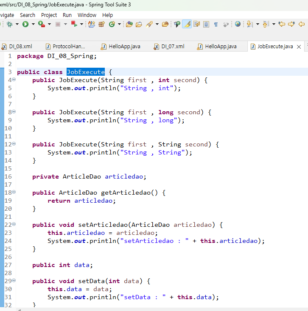The height and width of the screenshot is (311, 308).
Task: Switch to ProtocolHan... tab
Action: pos(65,47)
